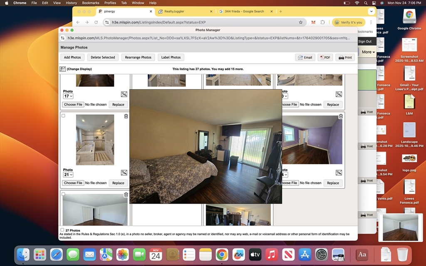Click the Change Display layout icon
This screenshot has width=426, height=266.
tap(63, 69)
